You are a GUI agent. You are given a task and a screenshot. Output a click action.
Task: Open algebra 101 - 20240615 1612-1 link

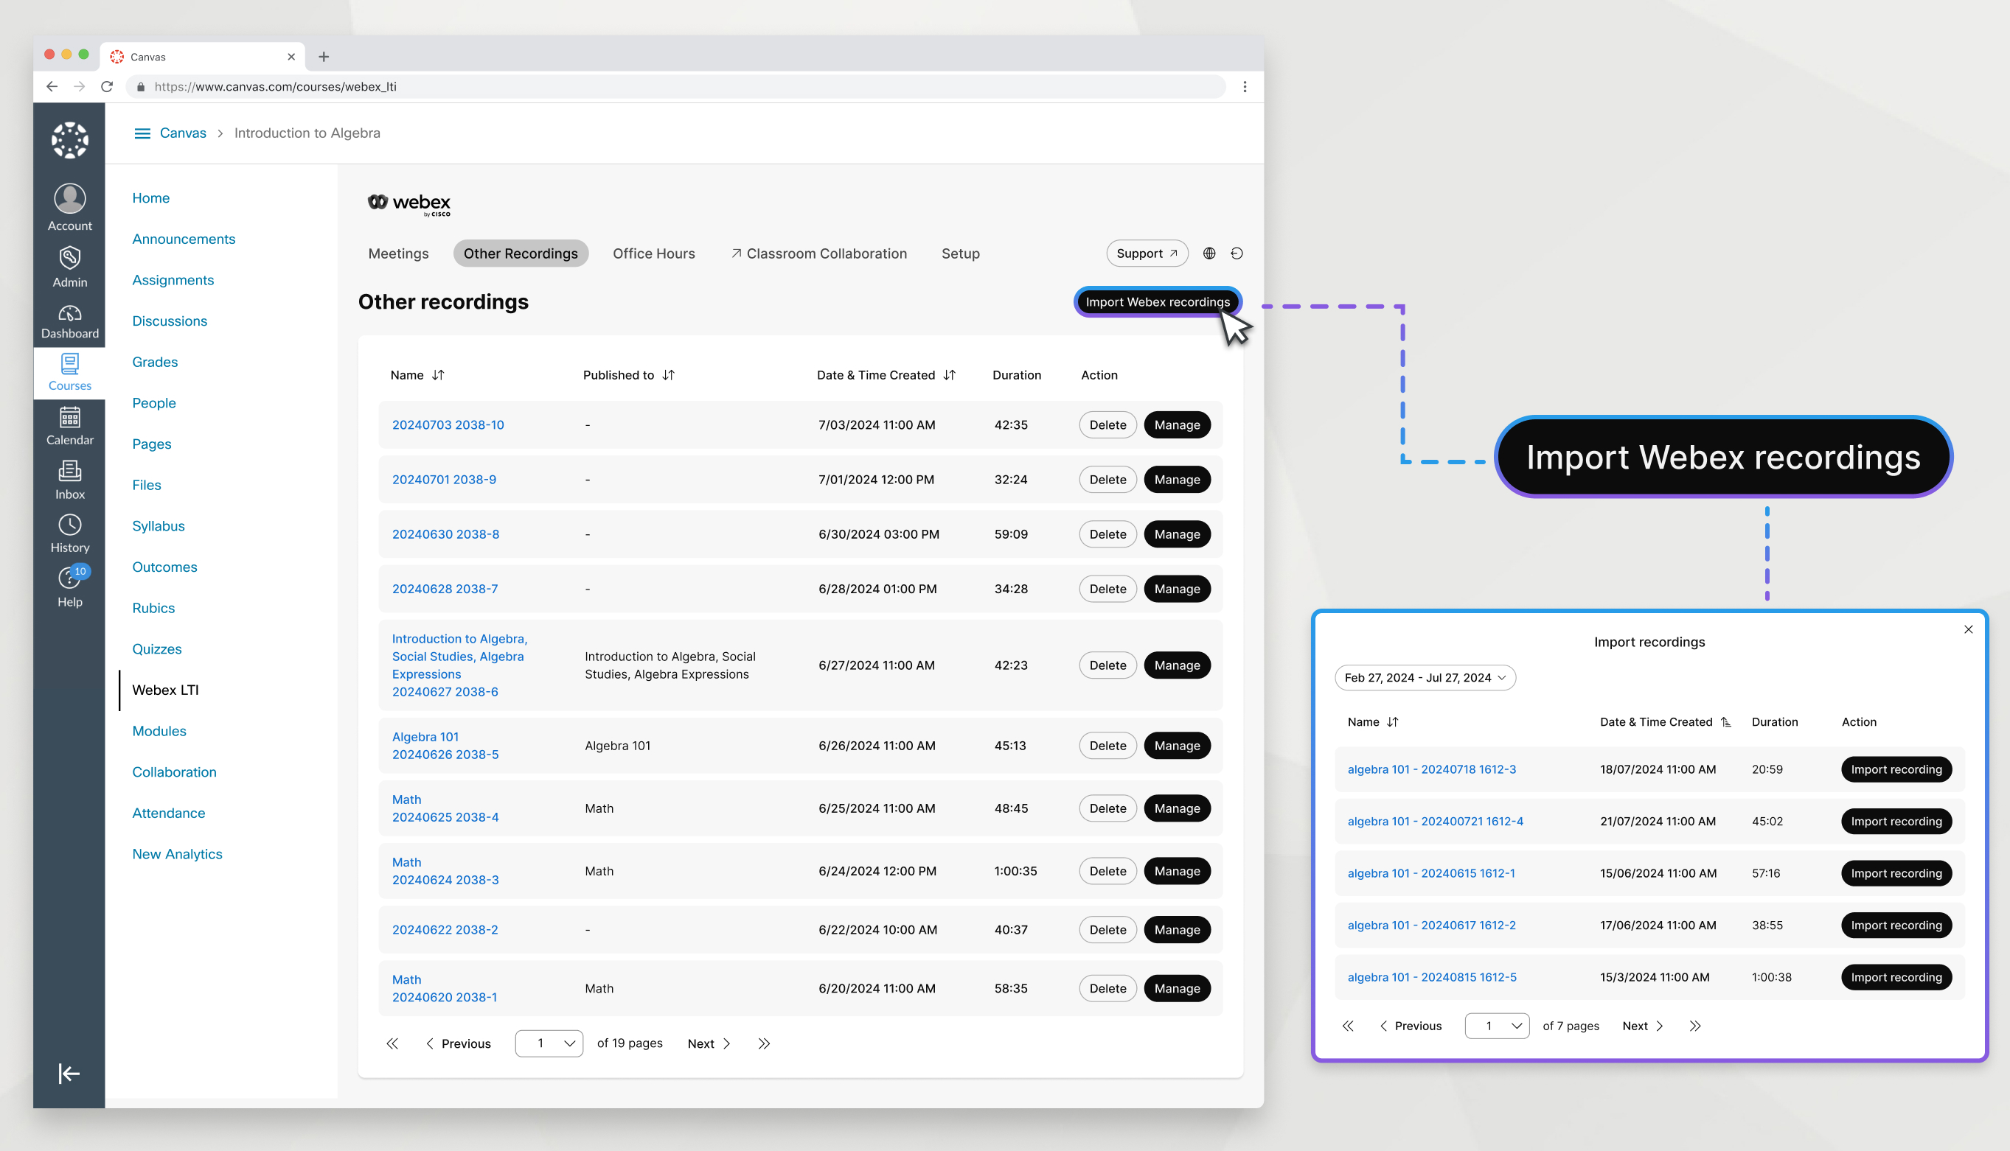[x=1431, y=872]
